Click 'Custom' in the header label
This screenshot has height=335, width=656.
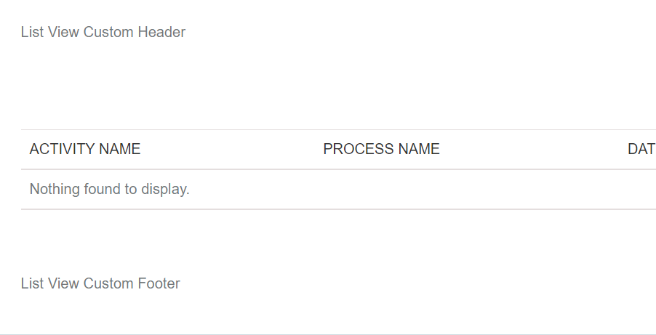pos(108,32)
